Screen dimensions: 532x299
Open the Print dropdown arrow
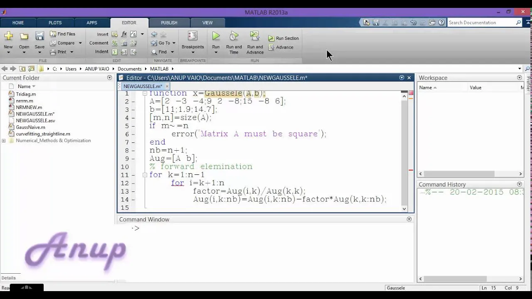tap(71, 52)
